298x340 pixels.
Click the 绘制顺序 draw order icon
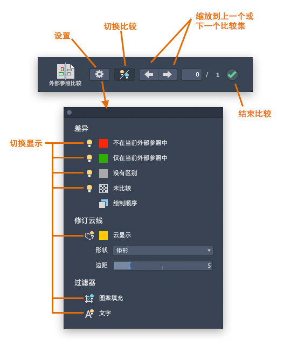[x=103, y=203]
